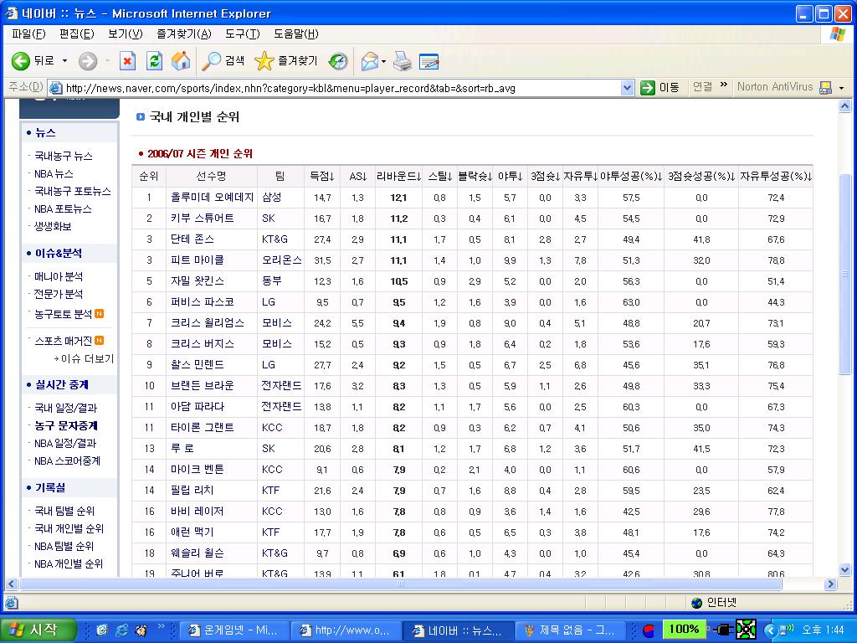Sort table by 자유투성공(%) column
Screen dimensions: 857x643
(776, 176)
